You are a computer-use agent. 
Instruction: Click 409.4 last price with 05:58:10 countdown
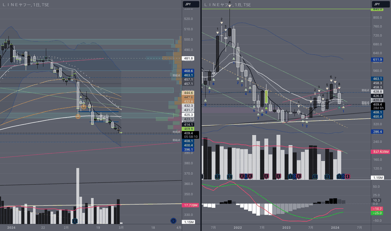[x=190, y=135]
